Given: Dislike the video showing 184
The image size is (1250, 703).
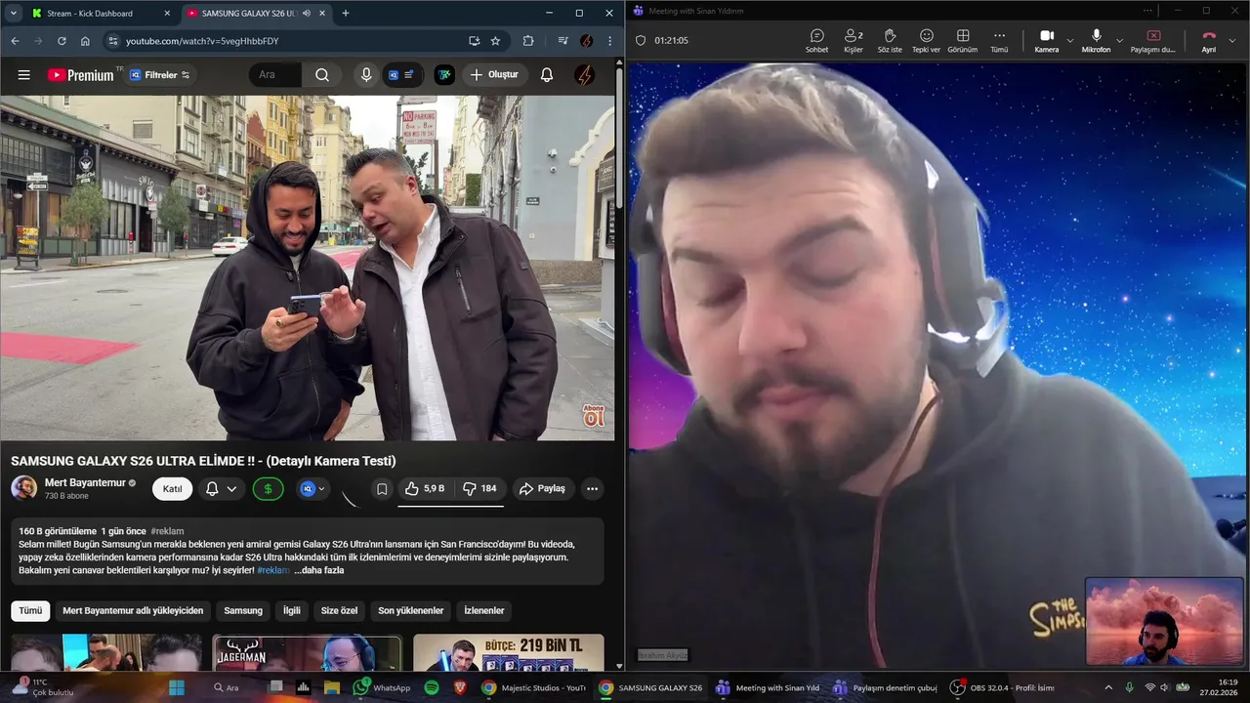Looking at the screenshot, I should point(479,489).
